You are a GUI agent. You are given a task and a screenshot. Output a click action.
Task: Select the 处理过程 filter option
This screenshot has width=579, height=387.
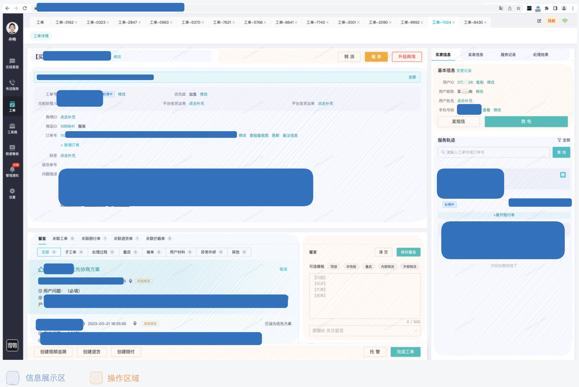[103, 252]
